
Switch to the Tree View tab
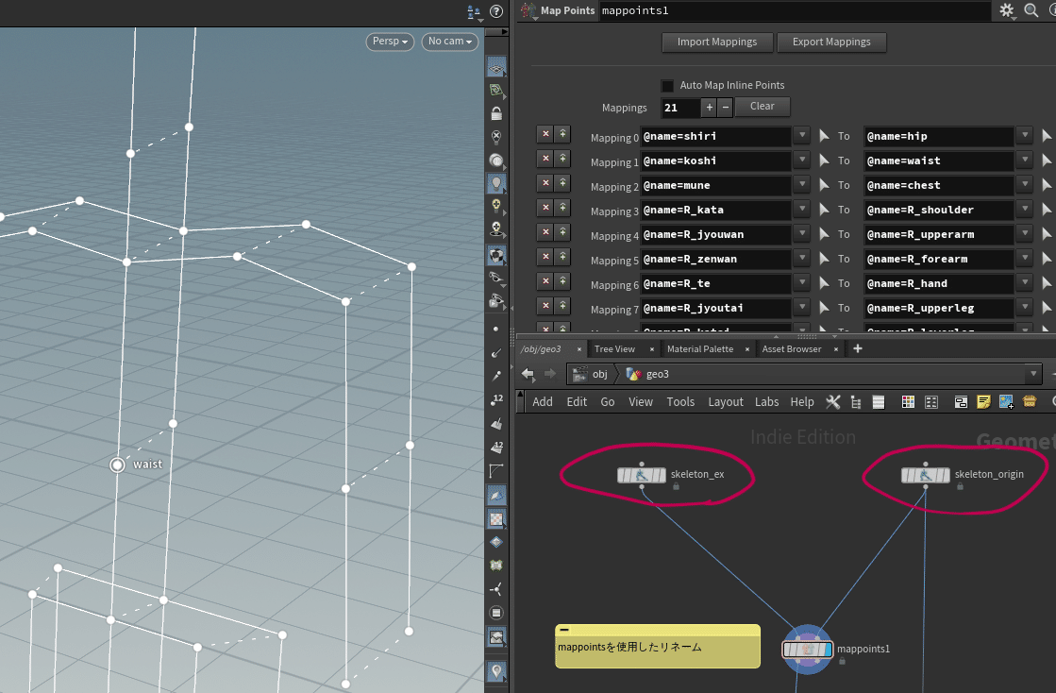tap(613, 348)
